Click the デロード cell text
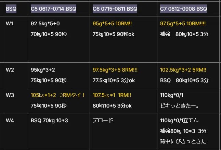Image resolution: width=221 pixels, height=150 pixels. [103, 120]
